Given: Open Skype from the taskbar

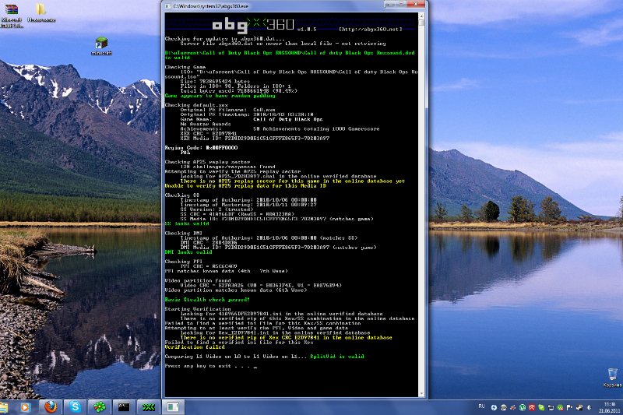Looking at the screenshot, I should click(x=75, y=406).
